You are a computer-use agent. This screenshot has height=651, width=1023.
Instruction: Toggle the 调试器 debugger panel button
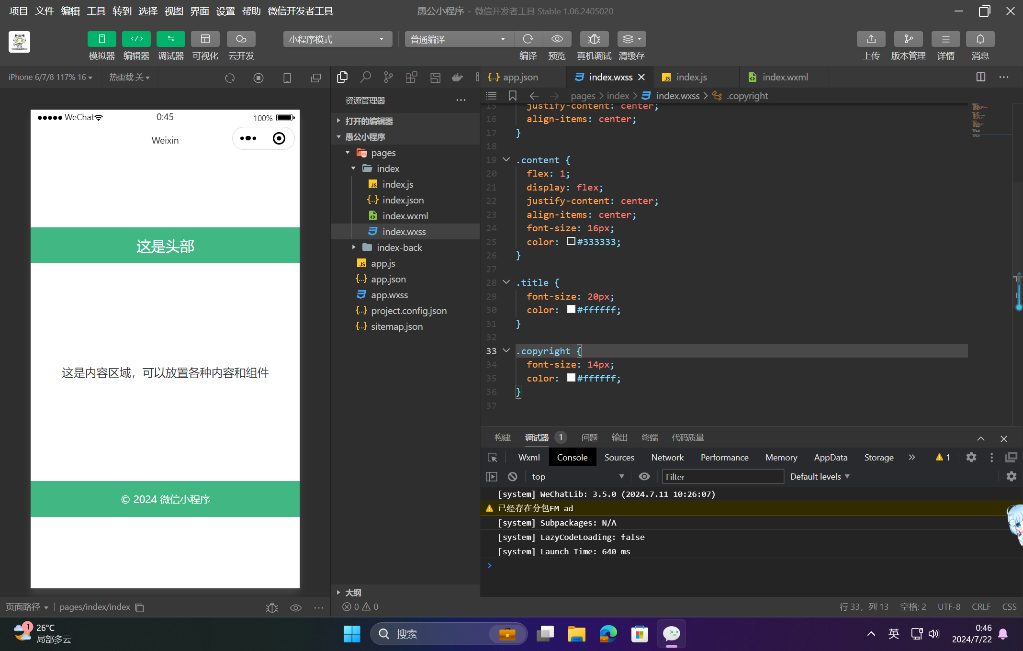point(170,39)
